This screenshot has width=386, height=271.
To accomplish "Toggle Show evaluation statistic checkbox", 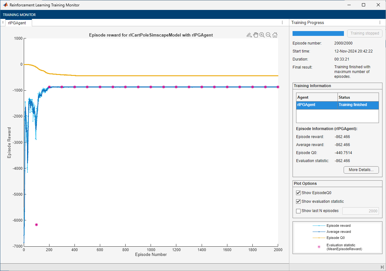I will [299, 201].
